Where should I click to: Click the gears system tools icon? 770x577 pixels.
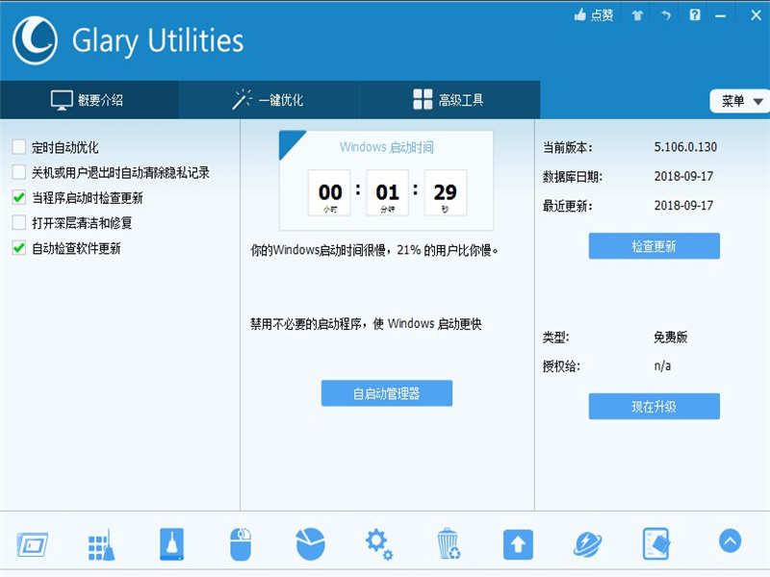point(379,543)
